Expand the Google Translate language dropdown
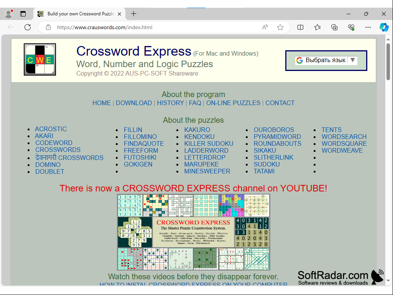This screenshot has width=393, height=295. (326, 60)
